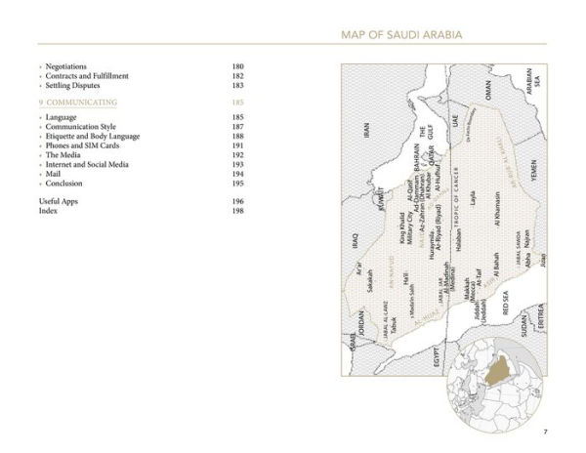This screenshot has width=586, height=453.
Task: Open the Index entry
Action: [49, 211]
